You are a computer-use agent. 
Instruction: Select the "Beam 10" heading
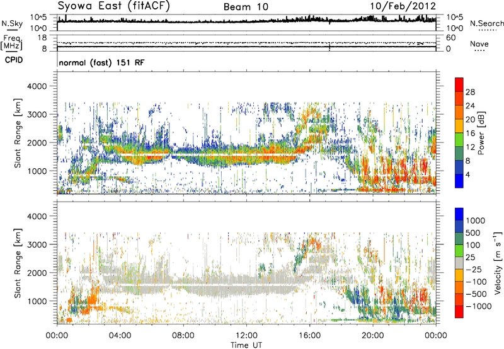point(246,7)
